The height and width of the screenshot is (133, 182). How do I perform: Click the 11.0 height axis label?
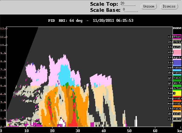point(4,37)
